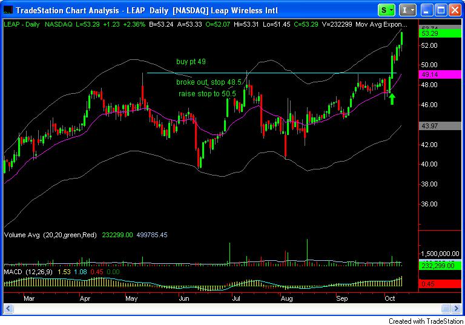Minimize the Chart Analysis window
Image resolution: width=465 pixels, height=325 pixels.
click(426, 10)
